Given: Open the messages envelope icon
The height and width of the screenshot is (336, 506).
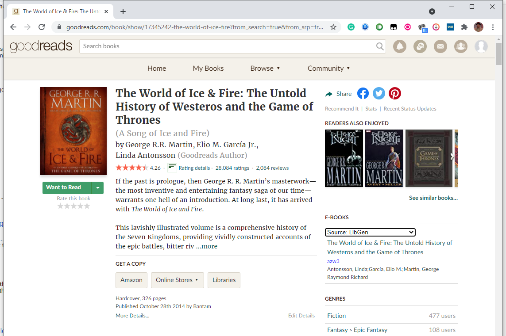Looking at the screenshot, I should (x=440, y=46).
